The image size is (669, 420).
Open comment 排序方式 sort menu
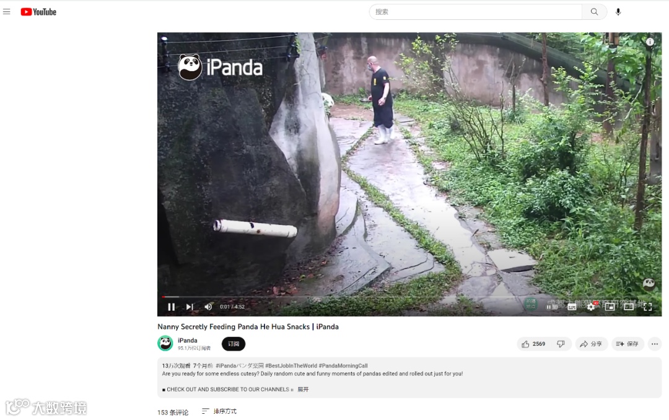pyautogui.click(x=219, y=411)
